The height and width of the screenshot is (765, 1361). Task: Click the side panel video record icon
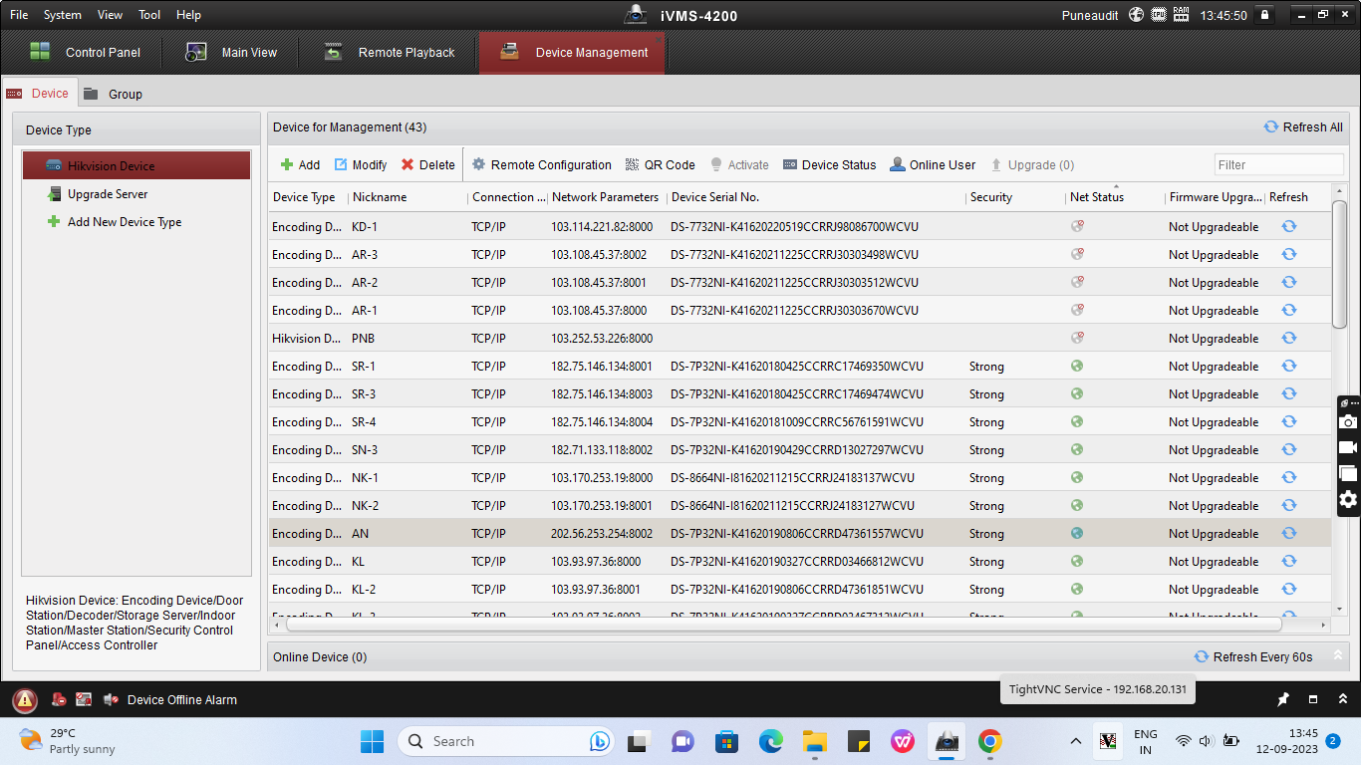(x=1348, y=448)
